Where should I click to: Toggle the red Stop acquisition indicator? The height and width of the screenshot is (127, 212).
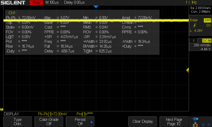tap(36, 3)
